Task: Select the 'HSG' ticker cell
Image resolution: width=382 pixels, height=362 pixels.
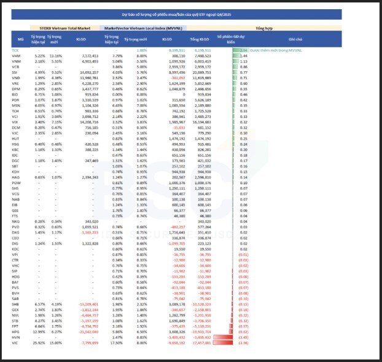Action: click(15, 144)
